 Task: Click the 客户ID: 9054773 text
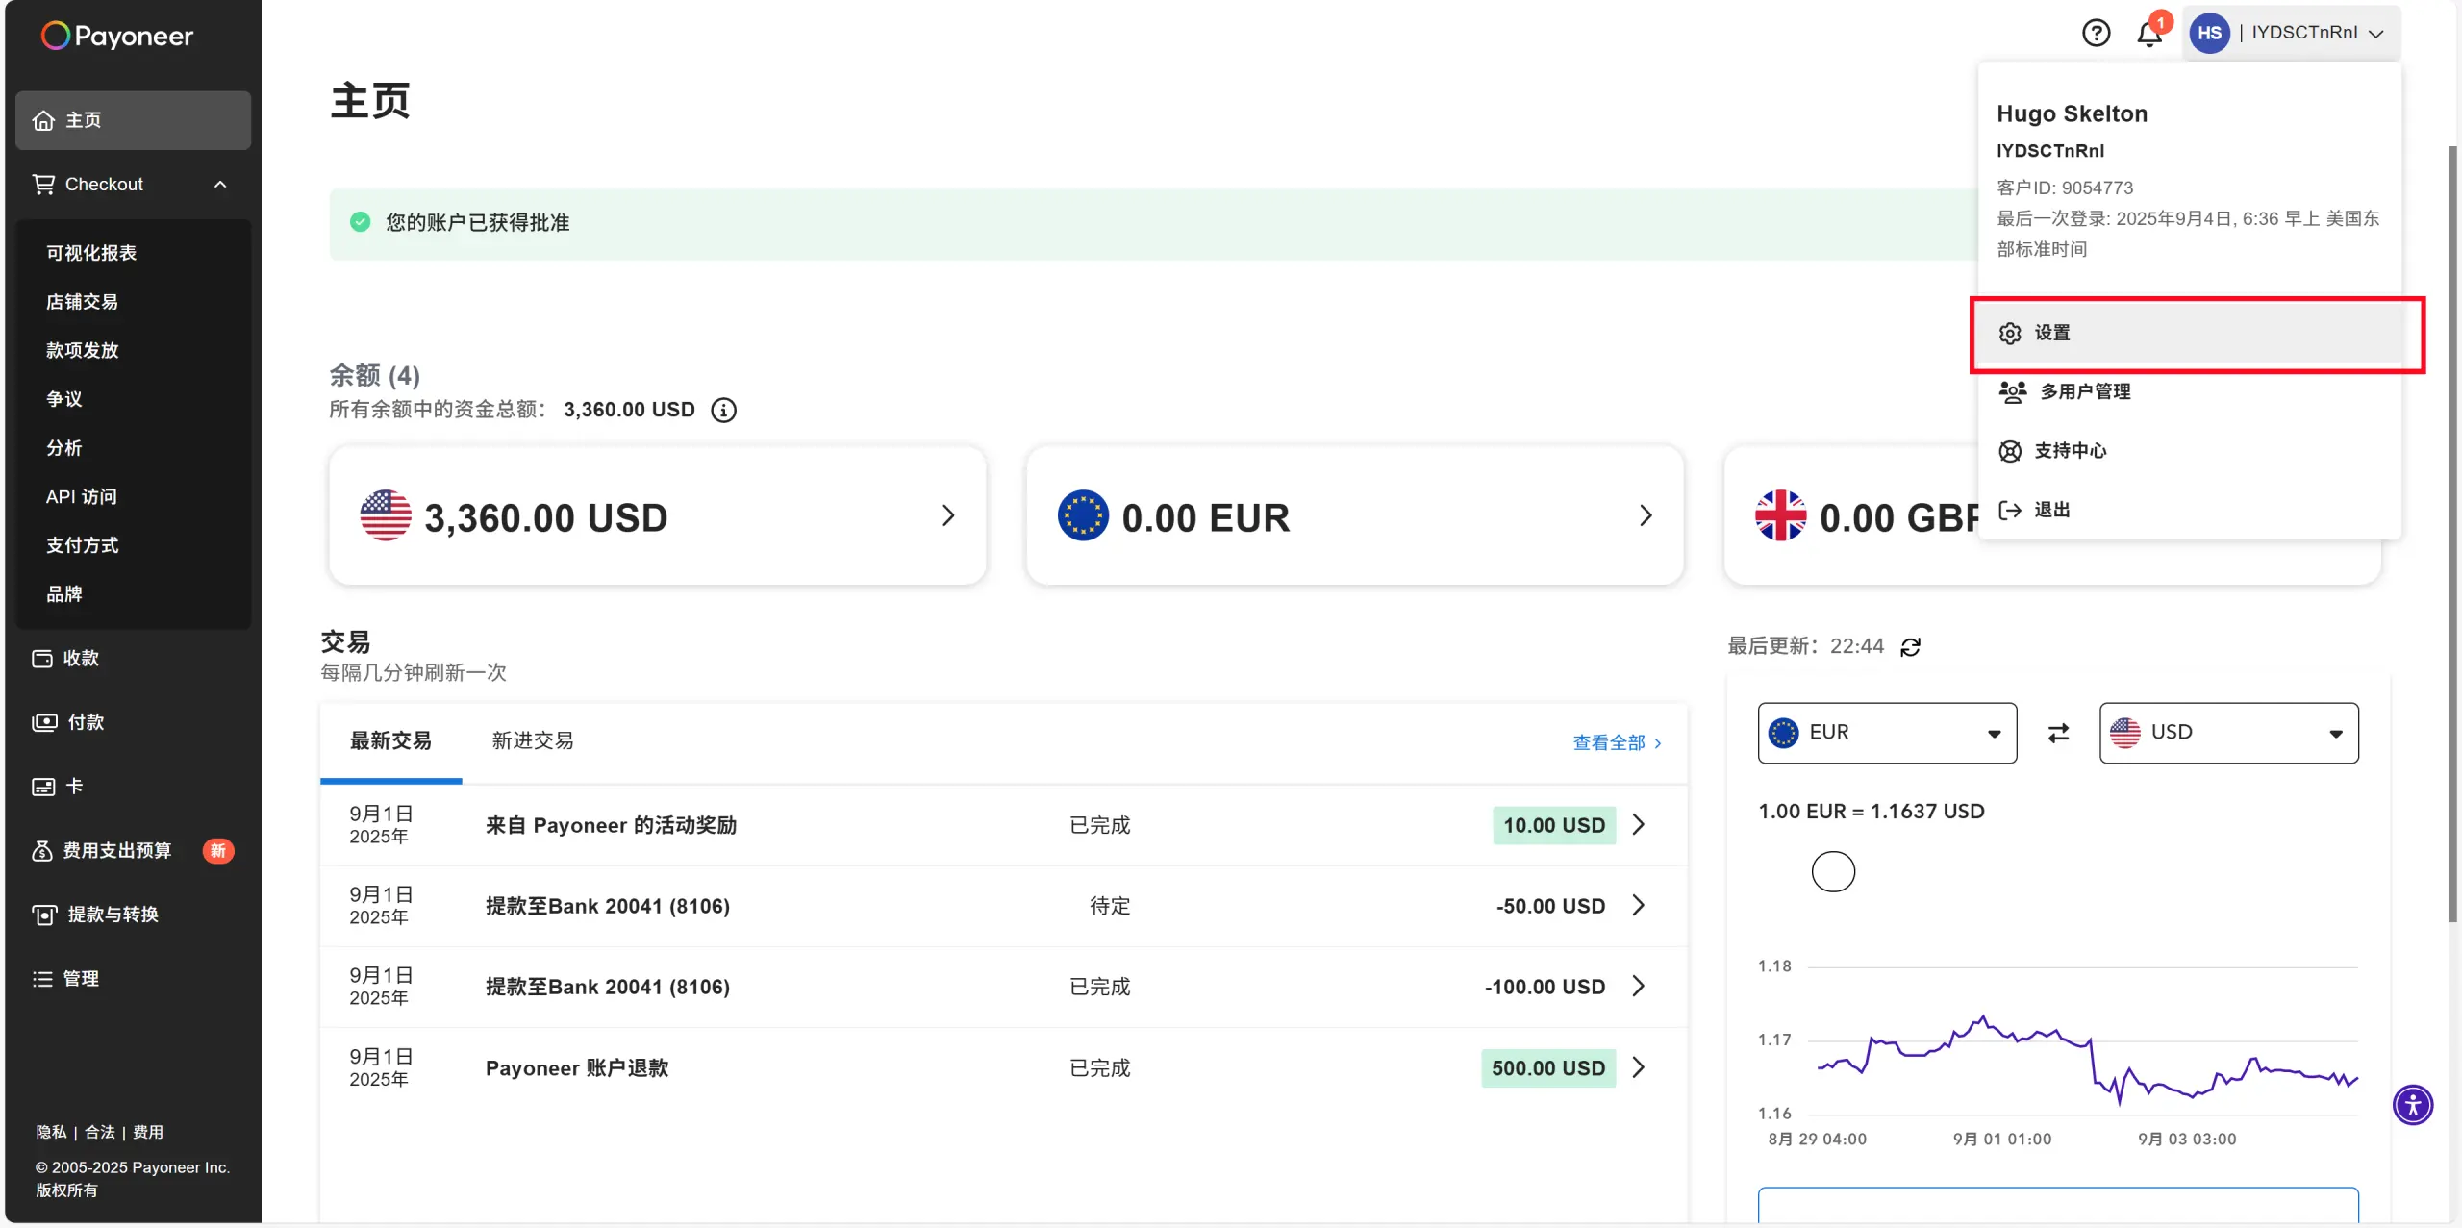coord(2065,188)
